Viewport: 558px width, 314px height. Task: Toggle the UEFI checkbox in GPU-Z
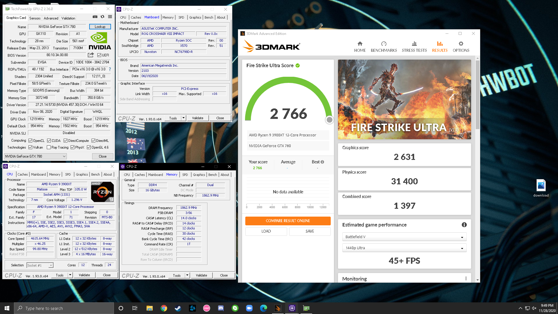(x=99, y=55)
